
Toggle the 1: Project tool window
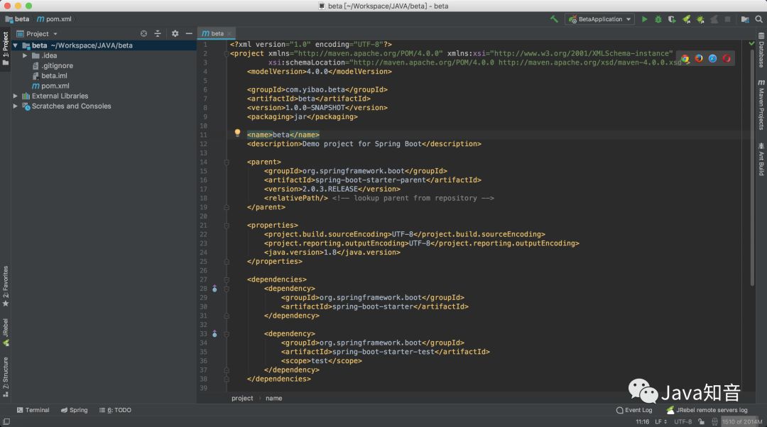(x=6, y=49)
